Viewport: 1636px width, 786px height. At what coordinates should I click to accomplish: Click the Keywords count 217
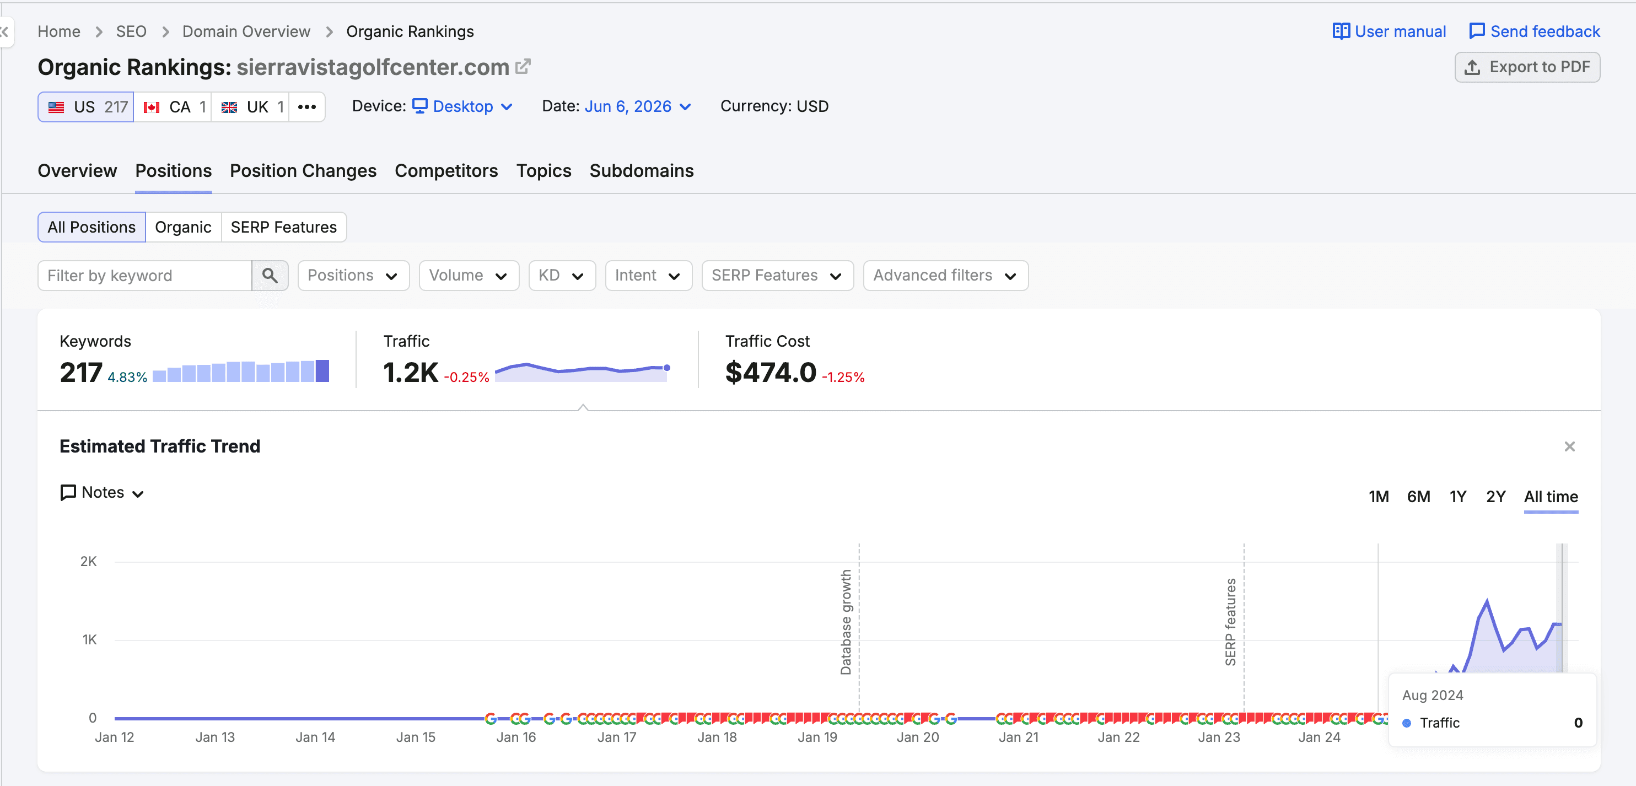[80, 373]
